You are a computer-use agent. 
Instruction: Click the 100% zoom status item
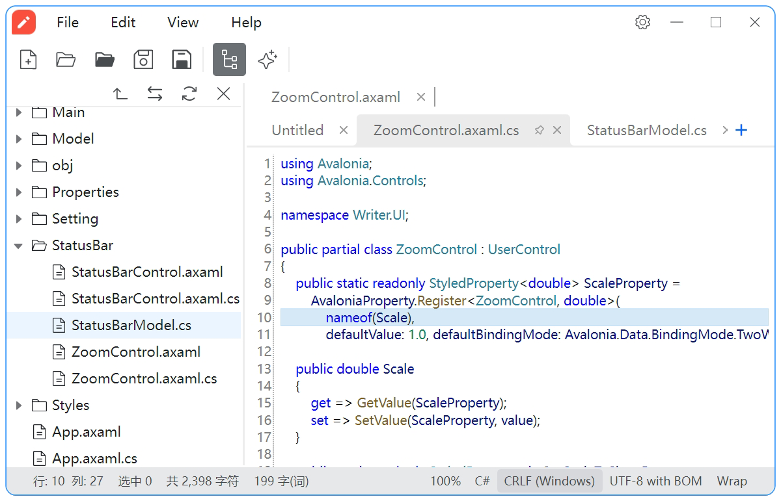445,482
